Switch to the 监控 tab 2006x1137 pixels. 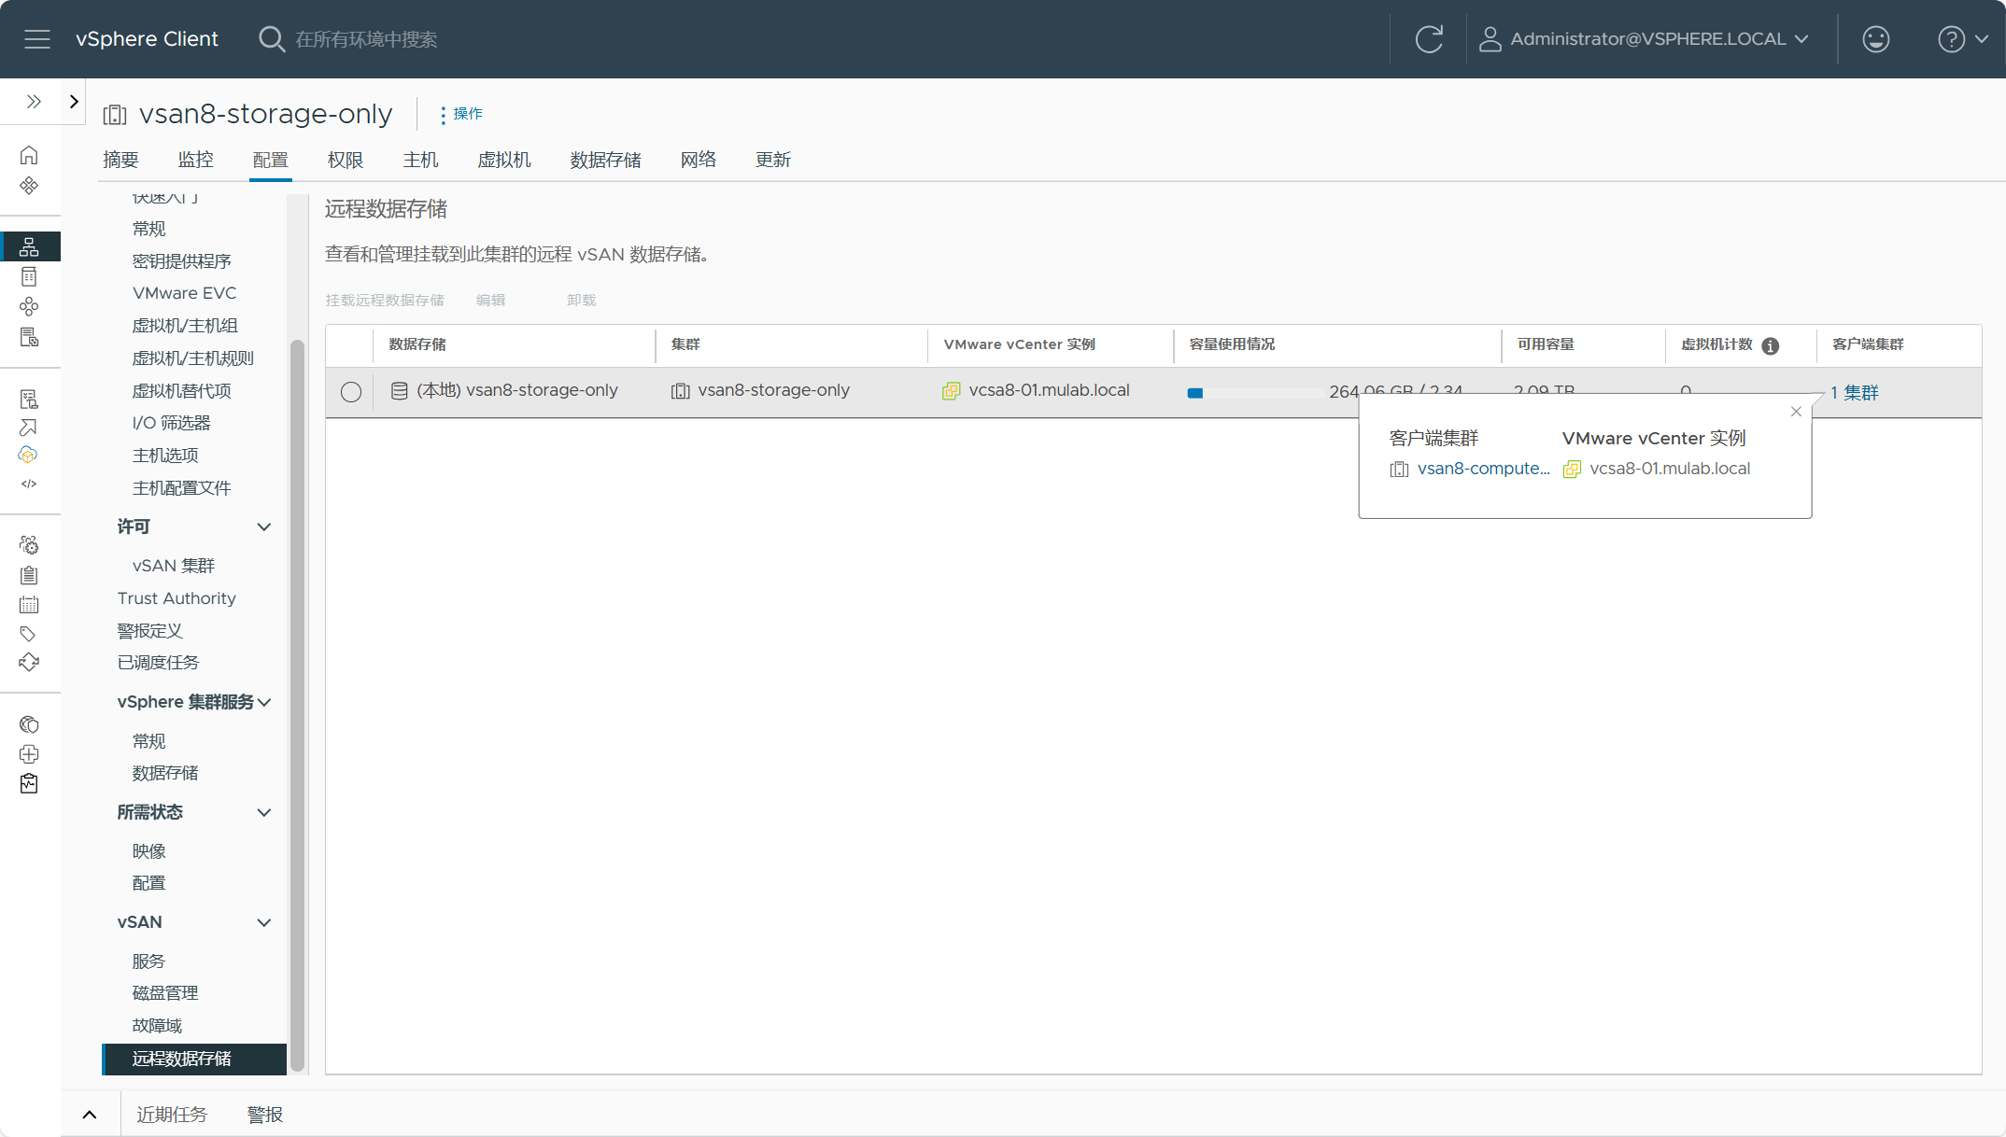tap(195, 160)
